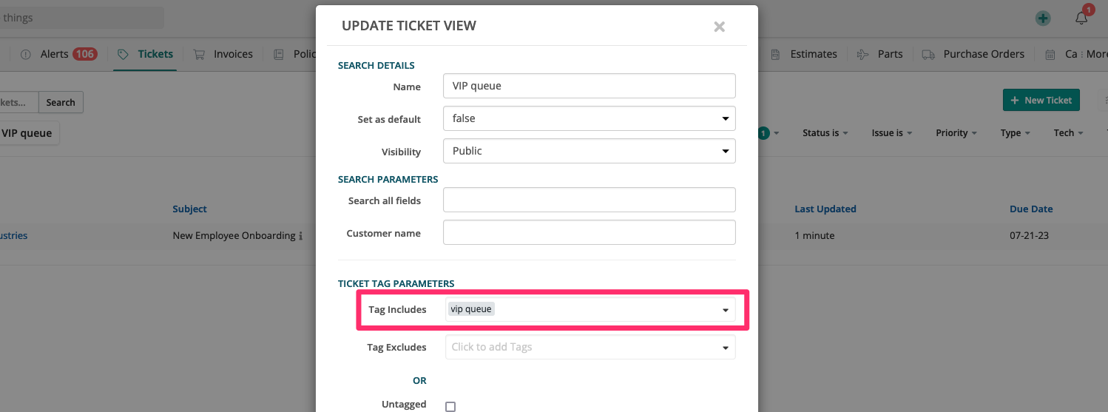Open the Set as default dropdown

pos(589,118)
